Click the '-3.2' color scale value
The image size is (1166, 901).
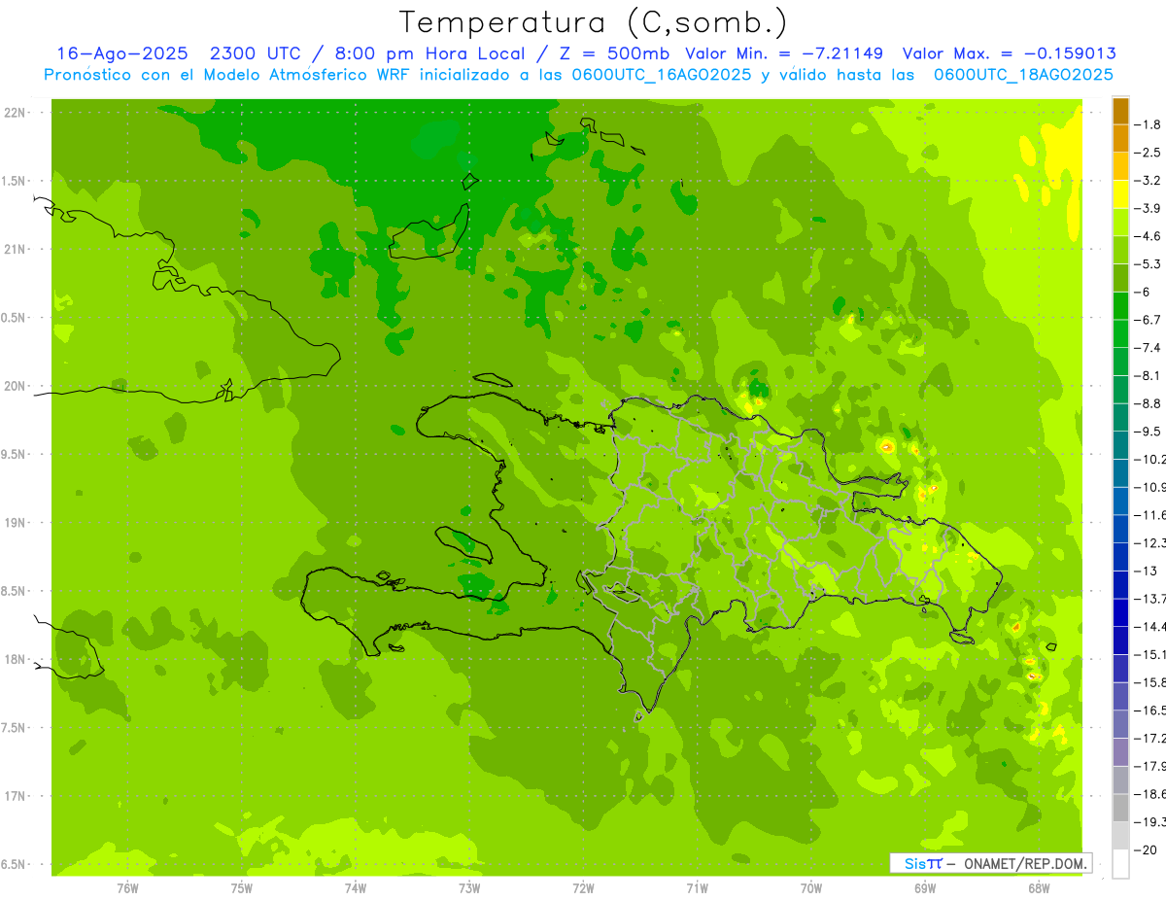(x=1149, y=180)
